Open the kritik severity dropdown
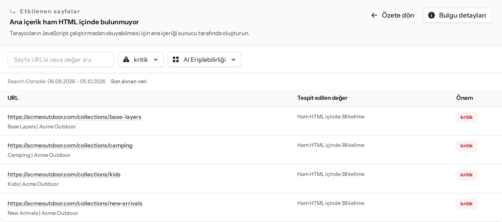This screenshot has width=502, height=222. pos(141,59)
